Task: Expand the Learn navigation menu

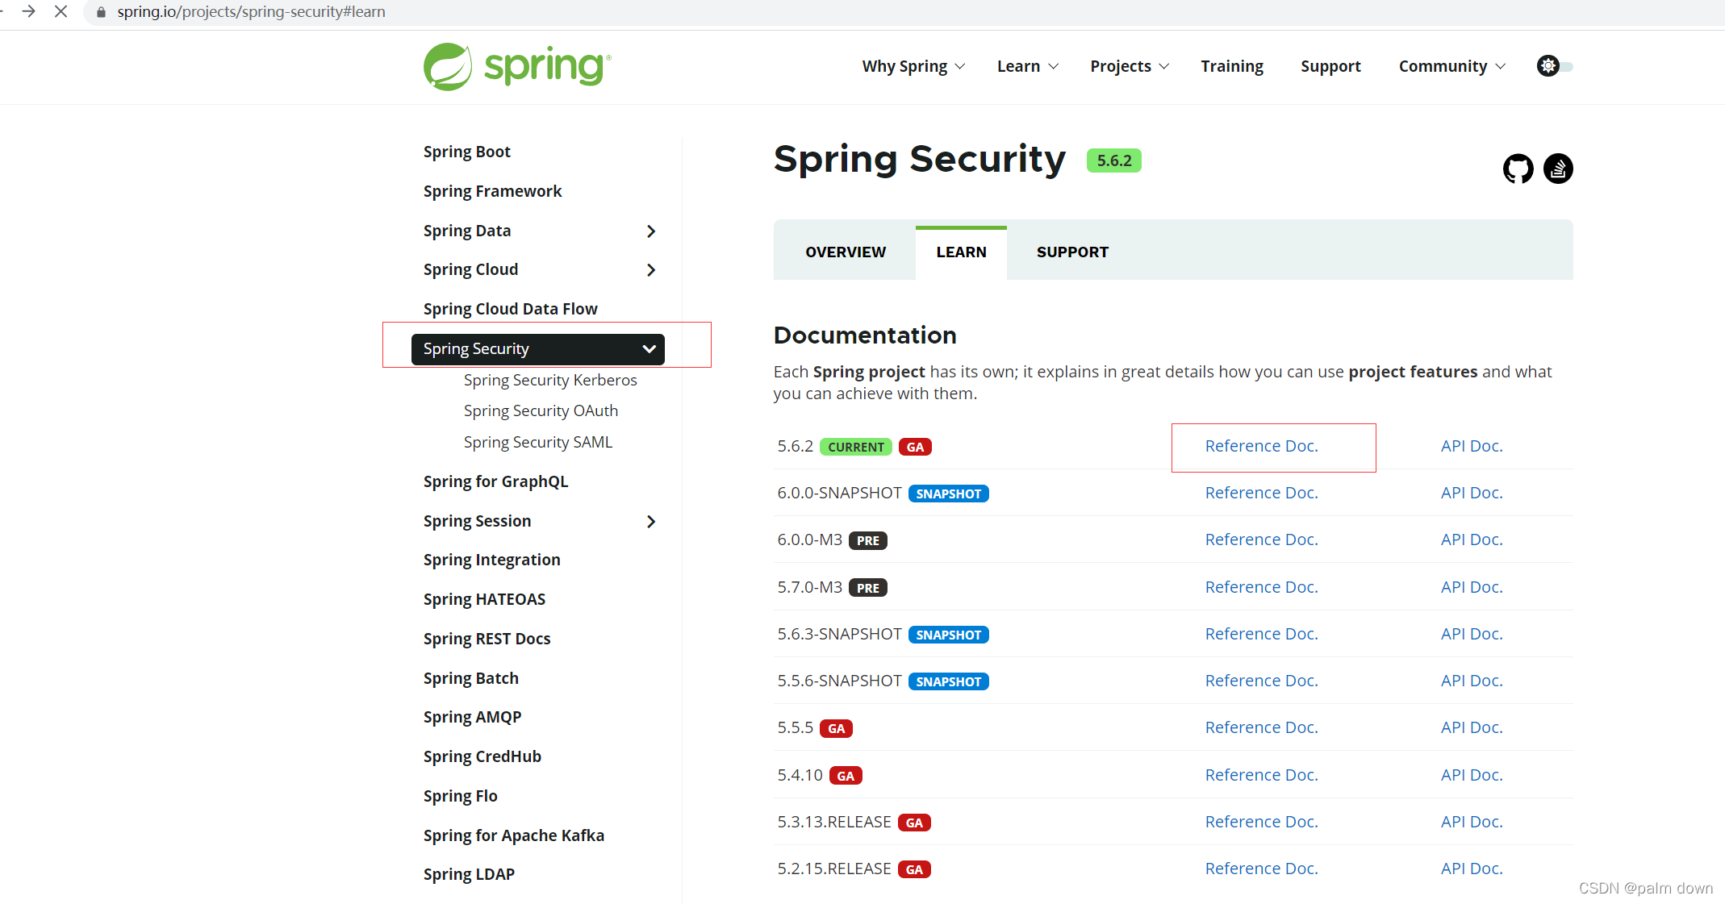Action: point(1028,66)
